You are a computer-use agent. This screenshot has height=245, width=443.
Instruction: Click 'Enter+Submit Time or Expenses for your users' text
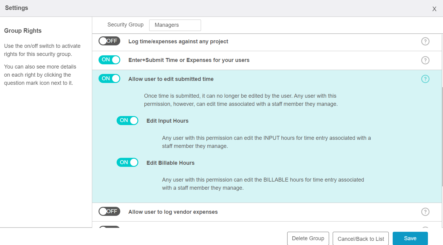189,60
